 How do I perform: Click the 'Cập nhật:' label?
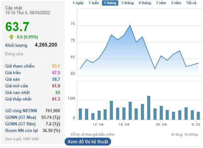(14, 8)
